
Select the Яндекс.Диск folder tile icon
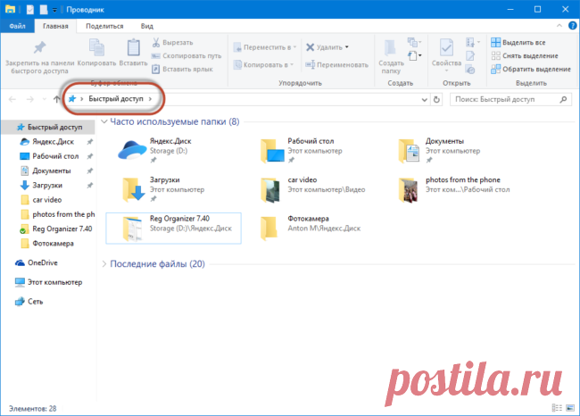[x=132, y=150]
